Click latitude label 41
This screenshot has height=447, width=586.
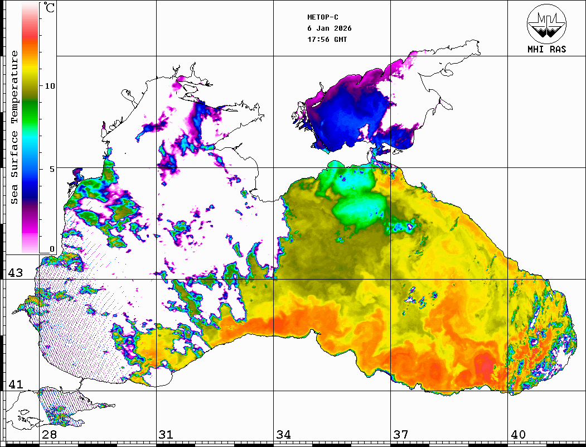click(x=14, y=384)
